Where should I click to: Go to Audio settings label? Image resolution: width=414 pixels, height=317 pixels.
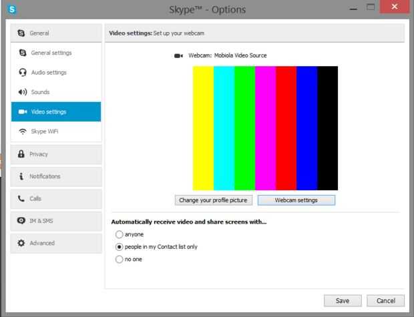point(49,72)
